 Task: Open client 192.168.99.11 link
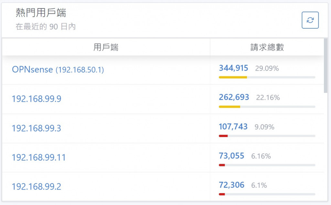(x=39, y=157)
